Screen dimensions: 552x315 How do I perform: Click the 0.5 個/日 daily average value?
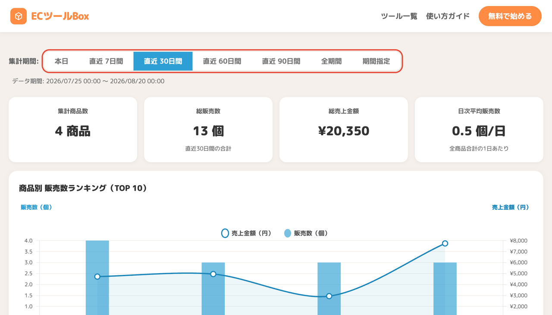pos(479,131)
